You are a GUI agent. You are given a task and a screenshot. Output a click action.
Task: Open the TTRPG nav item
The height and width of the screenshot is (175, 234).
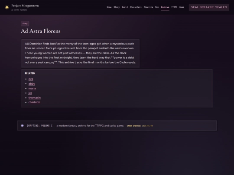point(174,7)
